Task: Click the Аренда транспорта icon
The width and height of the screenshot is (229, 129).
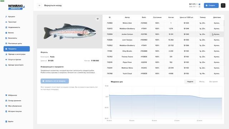Action: [x=6, y=65]
